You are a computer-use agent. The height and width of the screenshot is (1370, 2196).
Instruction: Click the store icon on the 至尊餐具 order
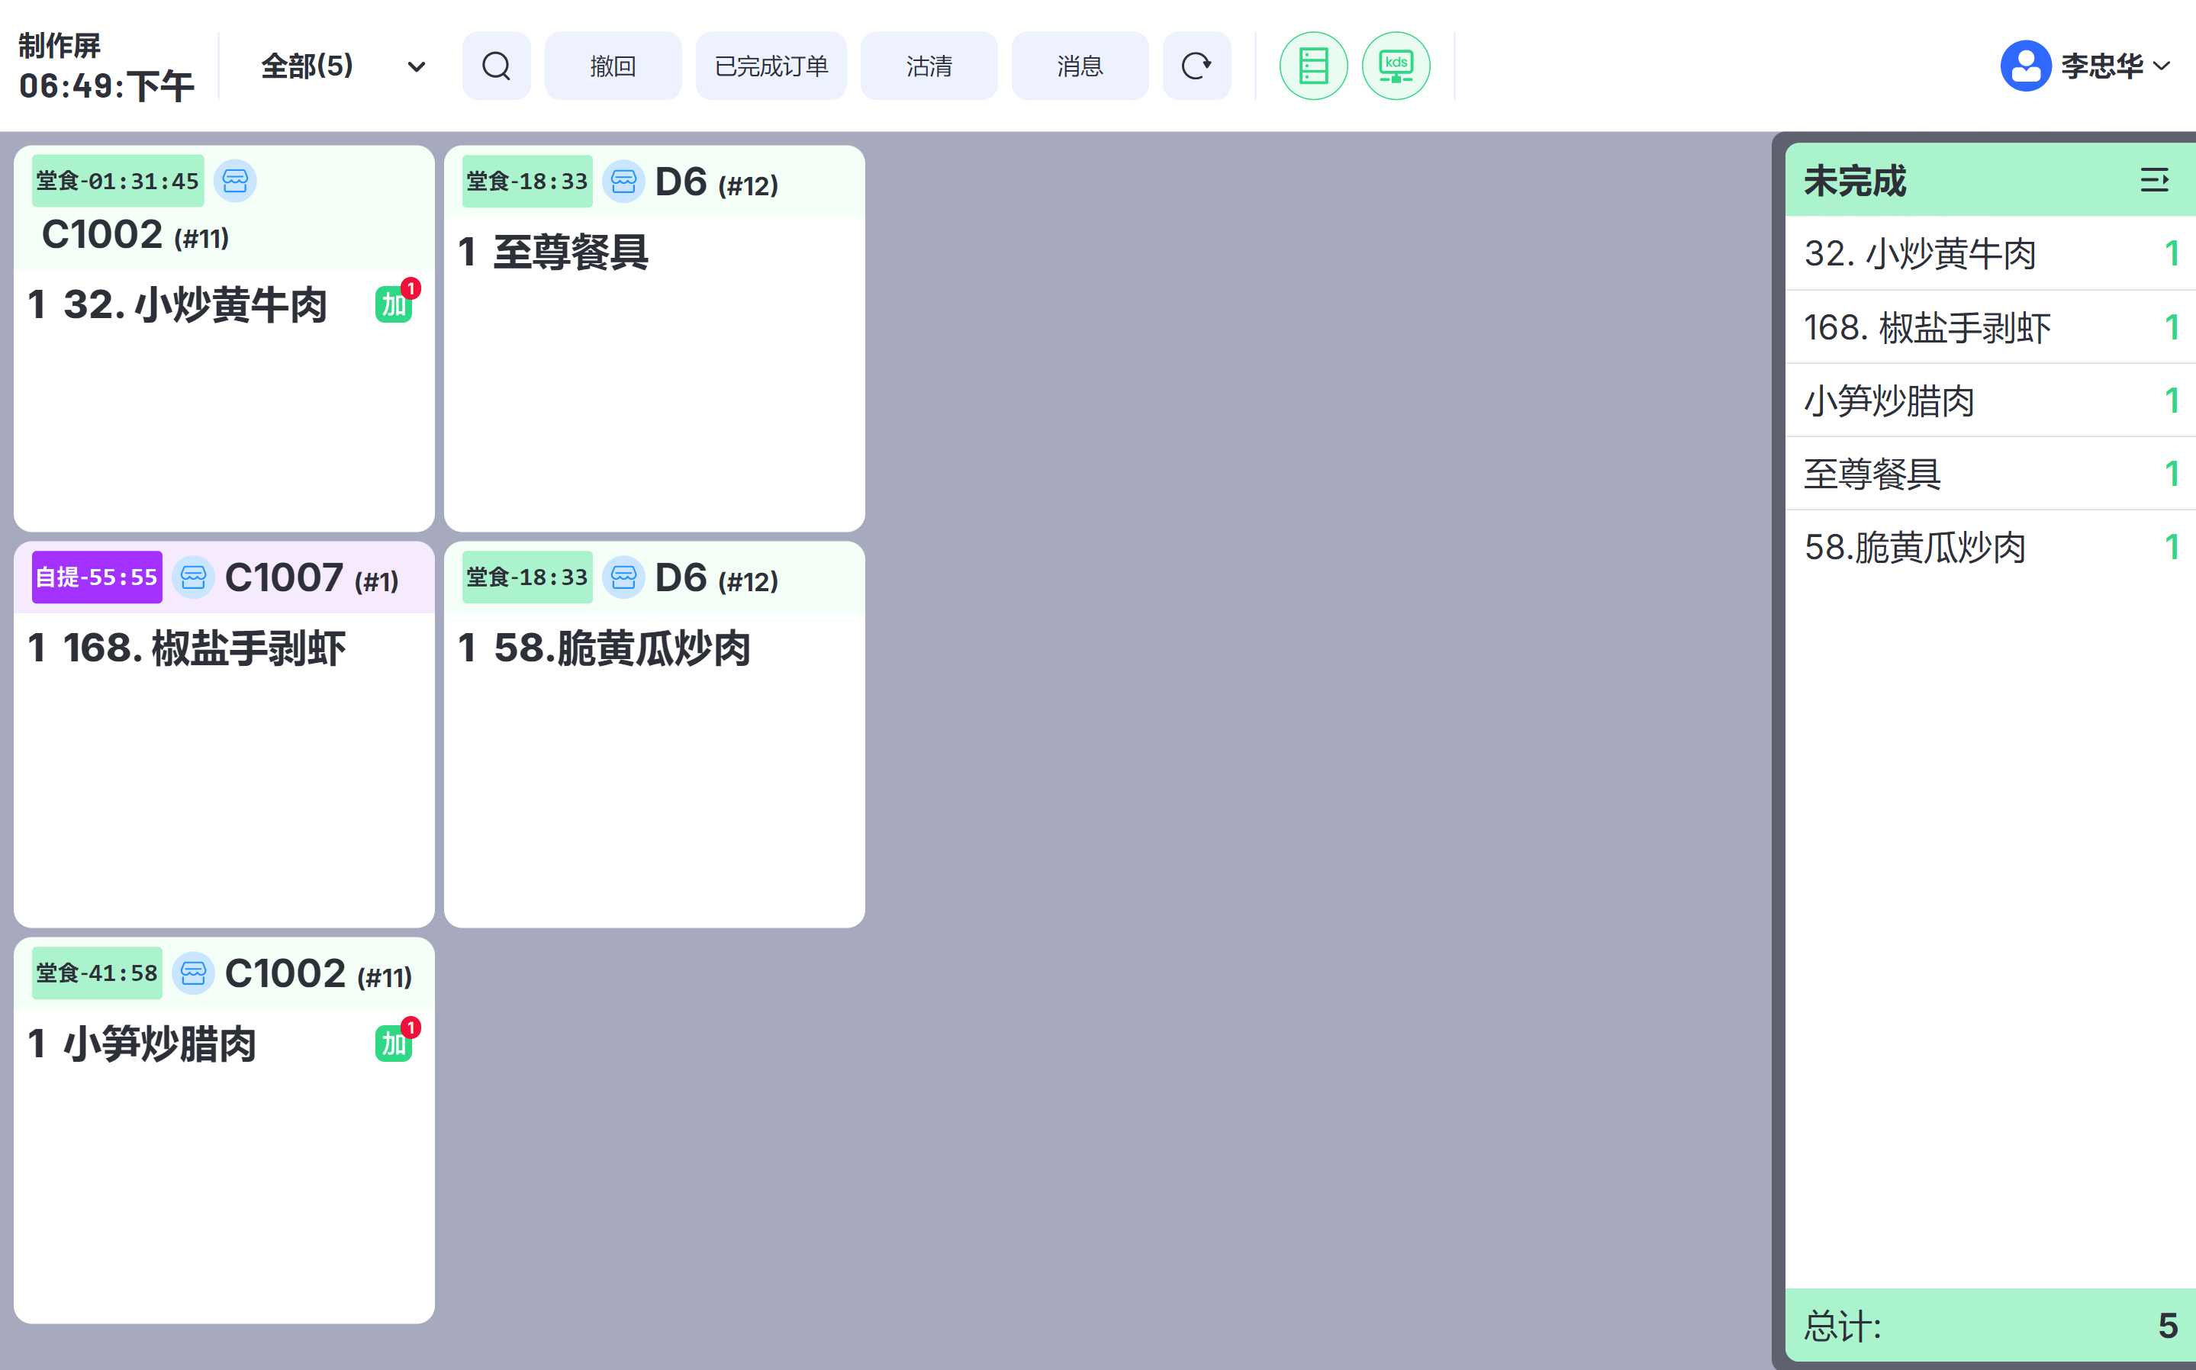[623, 182]
